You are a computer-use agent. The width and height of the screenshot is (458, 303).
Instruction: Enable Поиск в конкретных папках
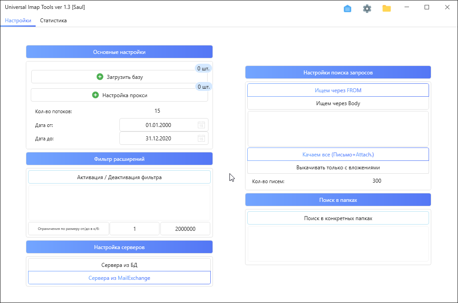[x=338, y=218]
